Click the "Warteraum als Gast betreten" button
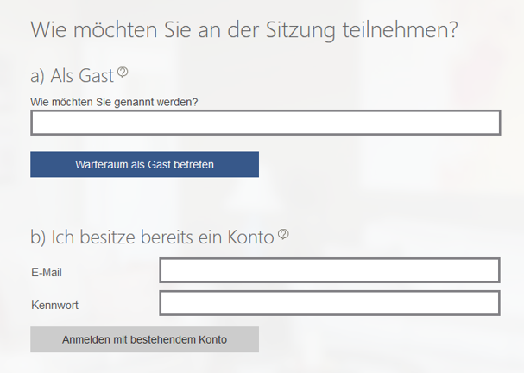Viewport: 524px width, 373px height. coord(144,164)
